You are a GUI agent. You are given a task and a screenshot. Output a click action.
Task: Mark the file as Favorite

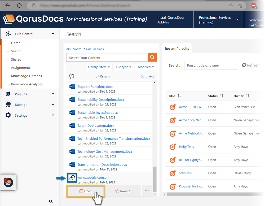pyautogui.click(x=123, y=191)
